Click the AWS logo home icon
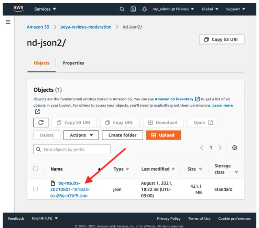This screenshot has width=259, height=228. pyautogui.click(x=18, y=9)
